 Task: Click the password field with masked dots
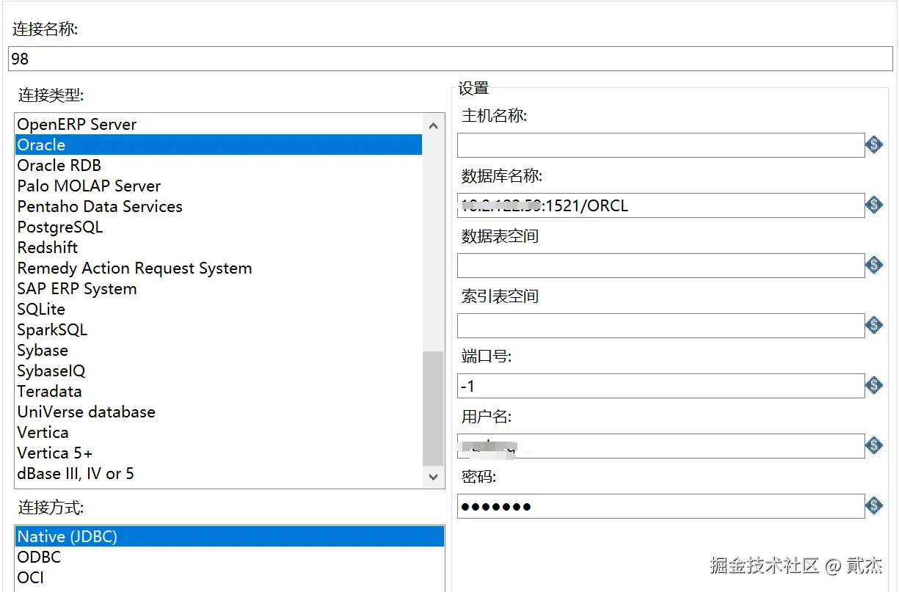[660, 506]
